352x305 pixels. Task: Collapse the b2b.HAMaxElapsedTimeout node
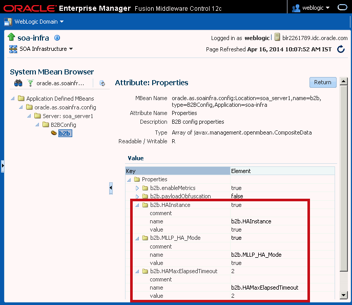(137, 271)
